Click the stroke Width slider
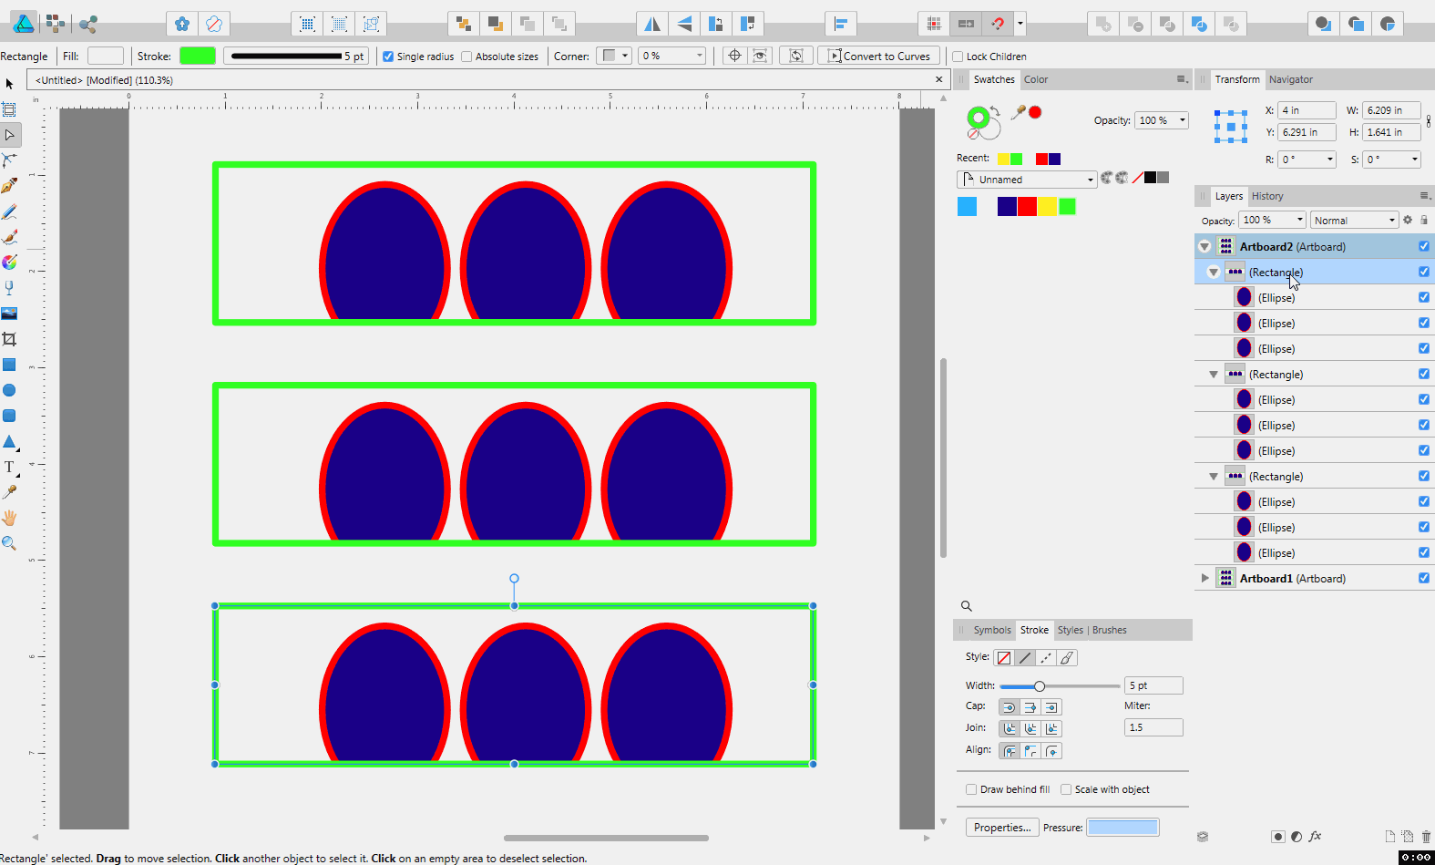Viewport: 1435px width, 865px height. click(x=1060, y=685)
